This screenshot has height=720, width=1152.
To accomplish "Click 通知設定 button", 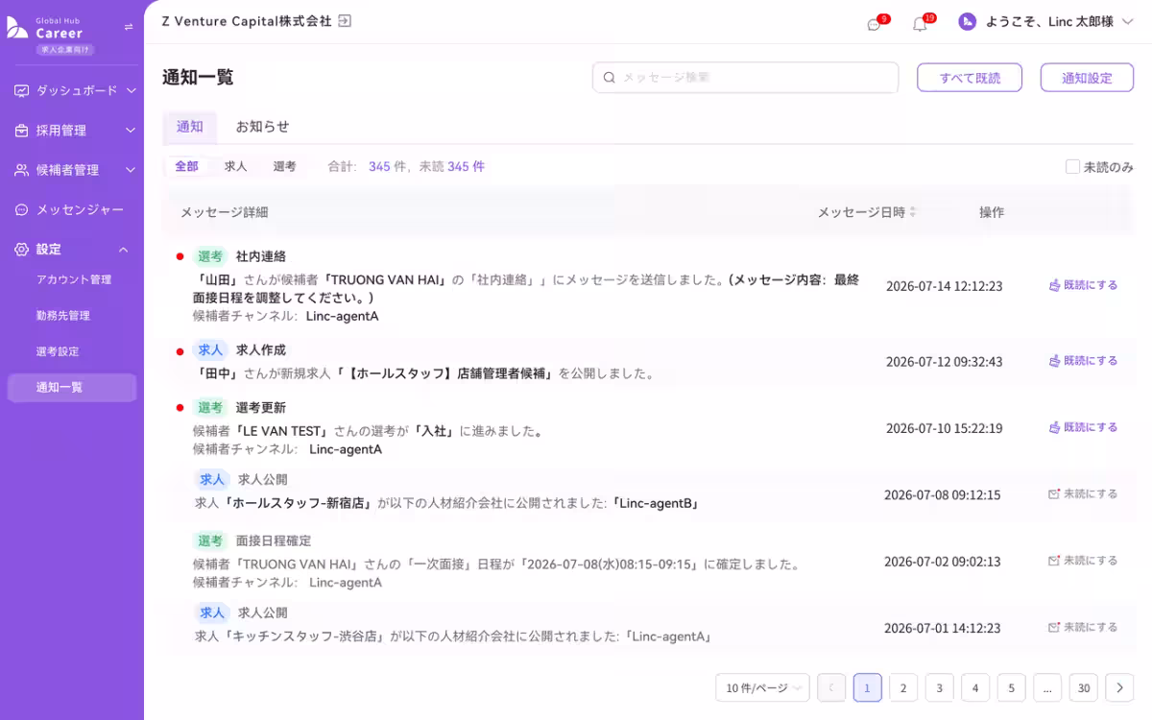I will pos(1087,78).
